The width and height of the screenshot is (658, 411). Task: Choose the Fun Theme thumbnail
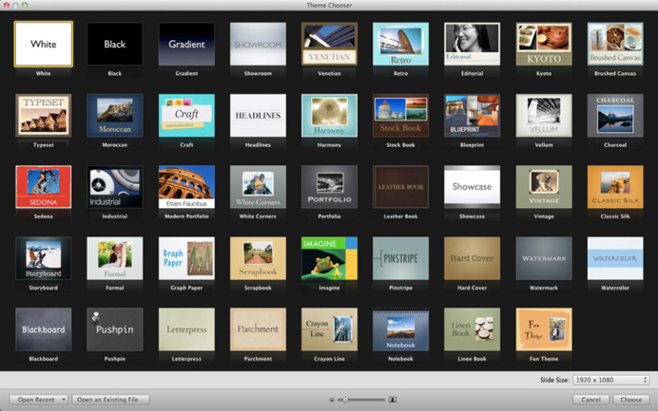[544, 329]
